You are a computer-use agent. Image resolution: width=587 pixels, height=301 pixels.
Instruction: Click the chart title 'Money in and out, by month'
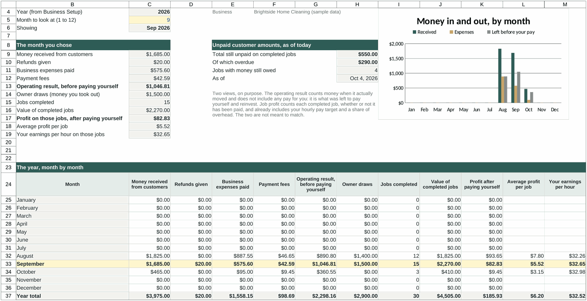[x=473, y=21]
